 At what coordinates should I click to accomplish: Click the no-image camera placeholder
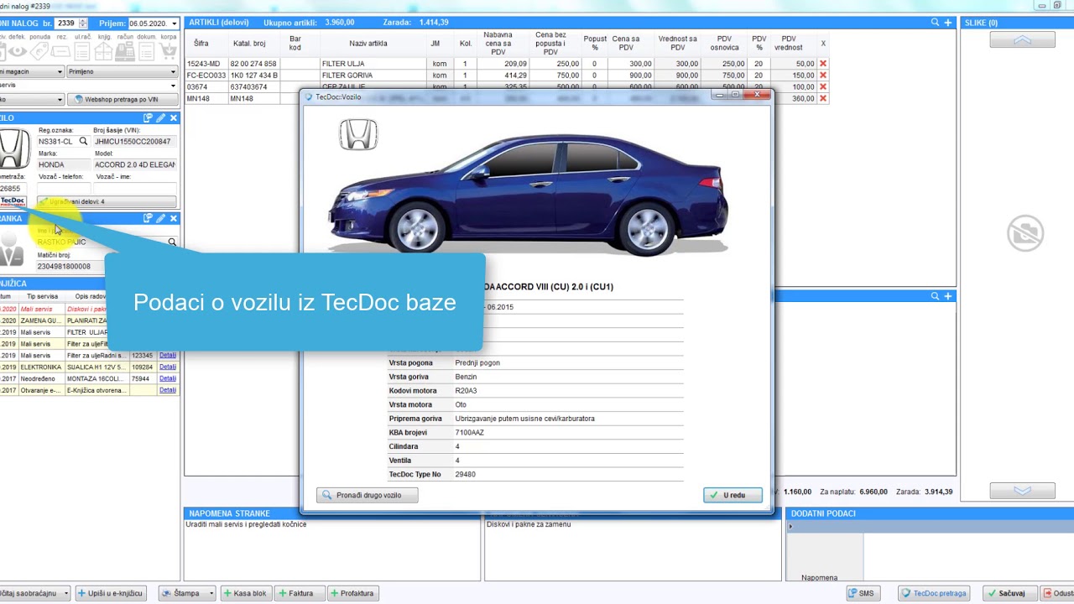[1025, 233]
